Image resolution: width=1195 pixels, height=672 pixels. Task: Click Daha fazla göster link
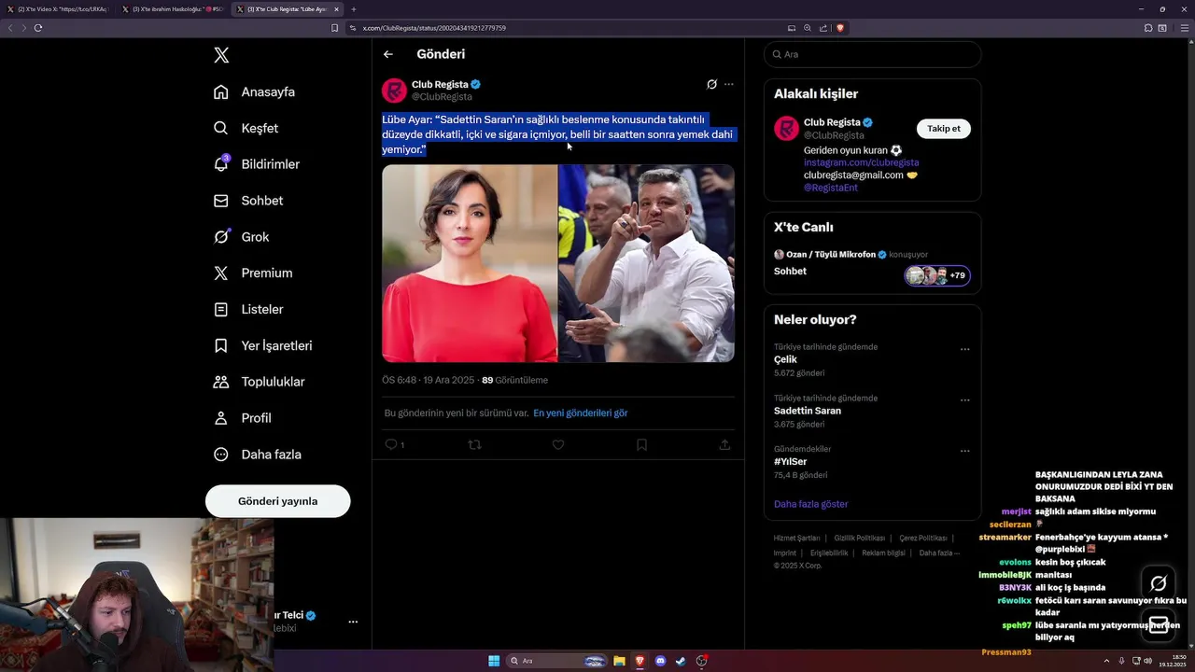(810, 504)
